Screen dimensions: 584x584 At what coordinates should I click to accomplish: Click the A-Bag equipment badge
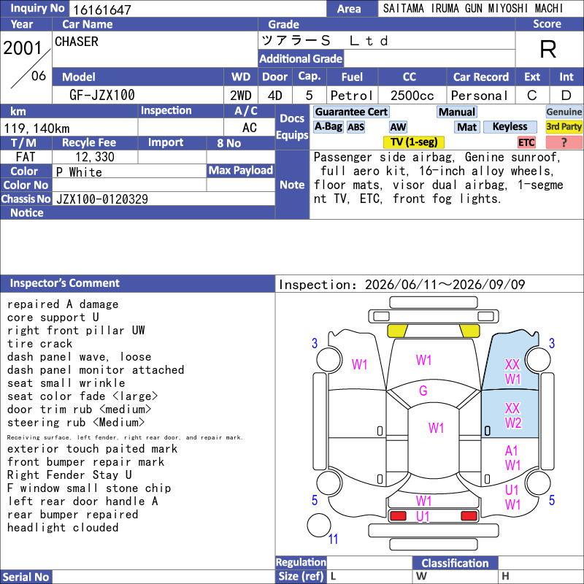tap(328, 126)
